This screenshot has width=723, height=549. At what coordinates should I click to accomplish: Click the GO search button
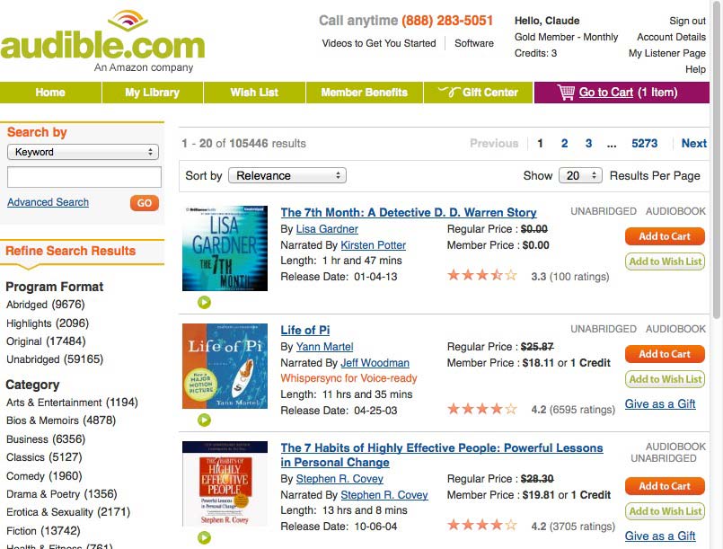pos(144,203)
